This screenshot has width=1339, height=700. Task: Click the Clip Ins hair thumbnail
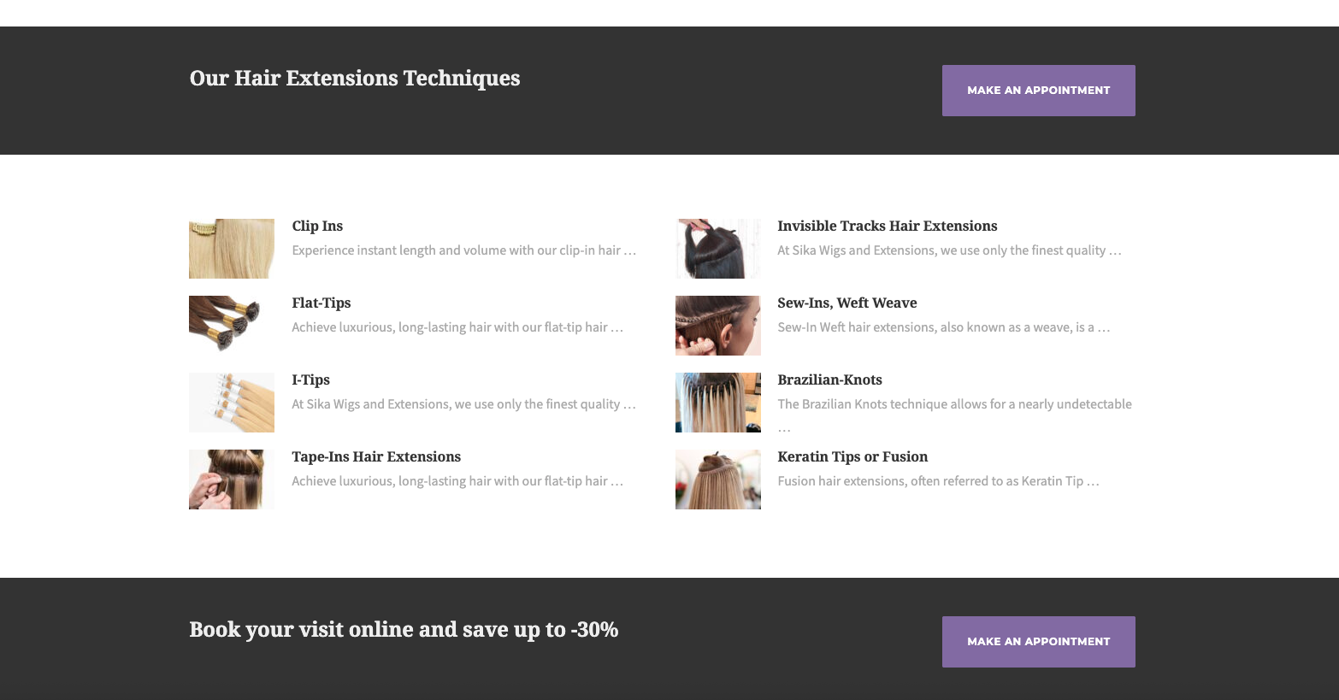tap(232, 249)
